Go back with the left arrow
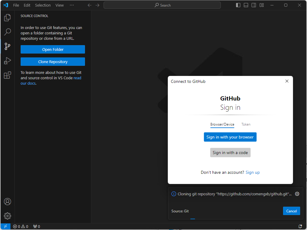The height and width of the screenshot is (230, 307). point(89,5)
